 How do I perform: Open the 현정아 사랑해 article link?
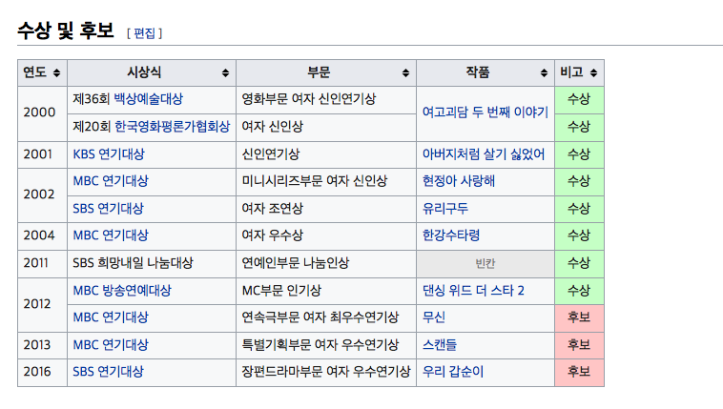[459, 181]
